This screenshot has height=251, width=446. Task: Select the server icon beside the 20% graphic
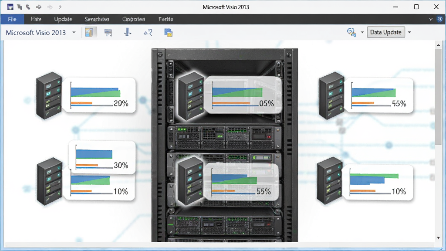tap(49, 95)
